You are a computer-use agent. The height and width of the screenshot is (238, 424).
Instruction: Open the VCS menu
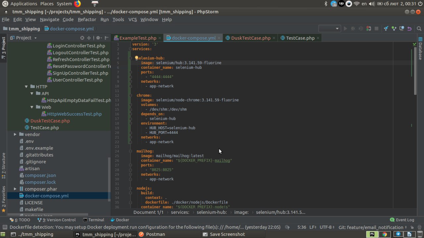[132, 20]
